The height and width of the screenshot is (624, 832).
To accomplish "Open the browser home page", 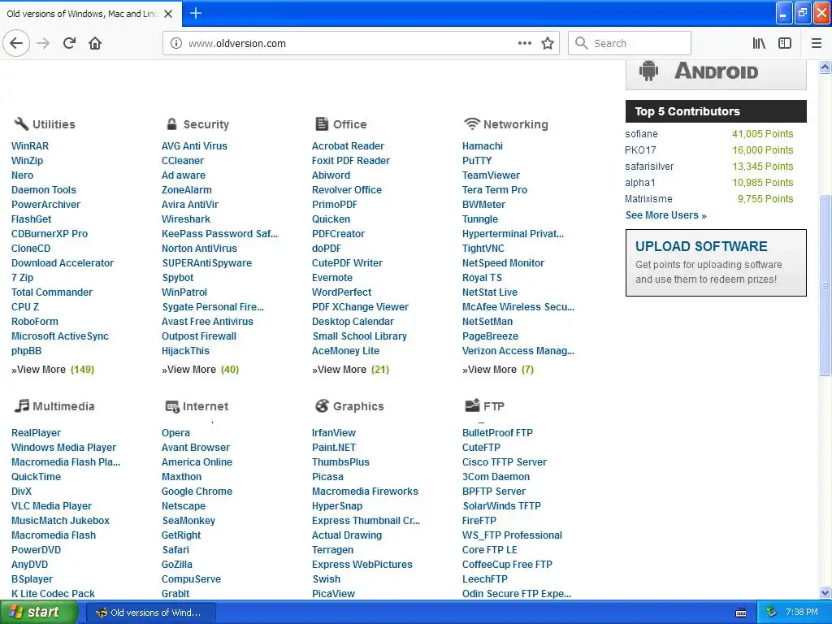I will pyautogui.click(x=95, y=43).
